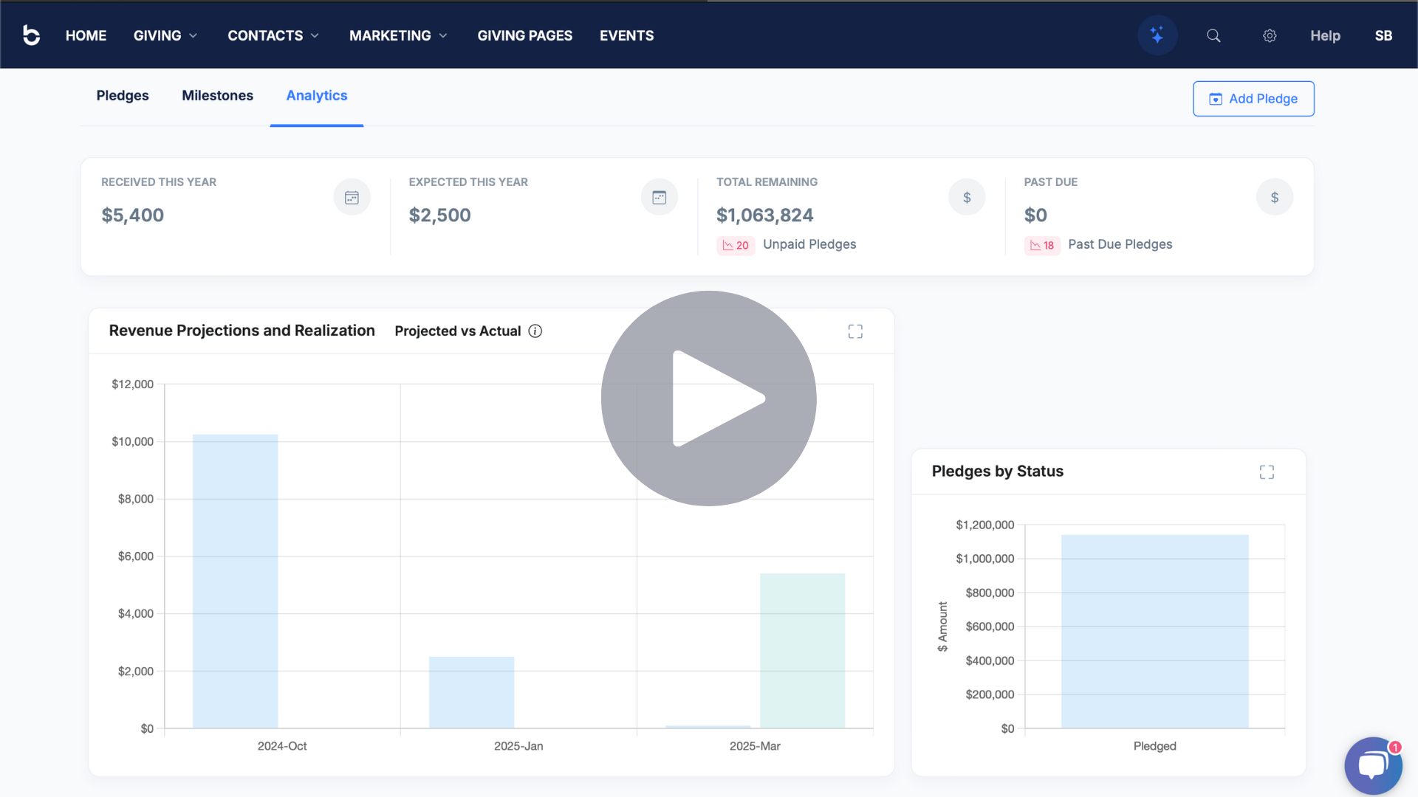Open the AI sparkle assistant
1418x797 pixels.
click(x=1157, y=35)
